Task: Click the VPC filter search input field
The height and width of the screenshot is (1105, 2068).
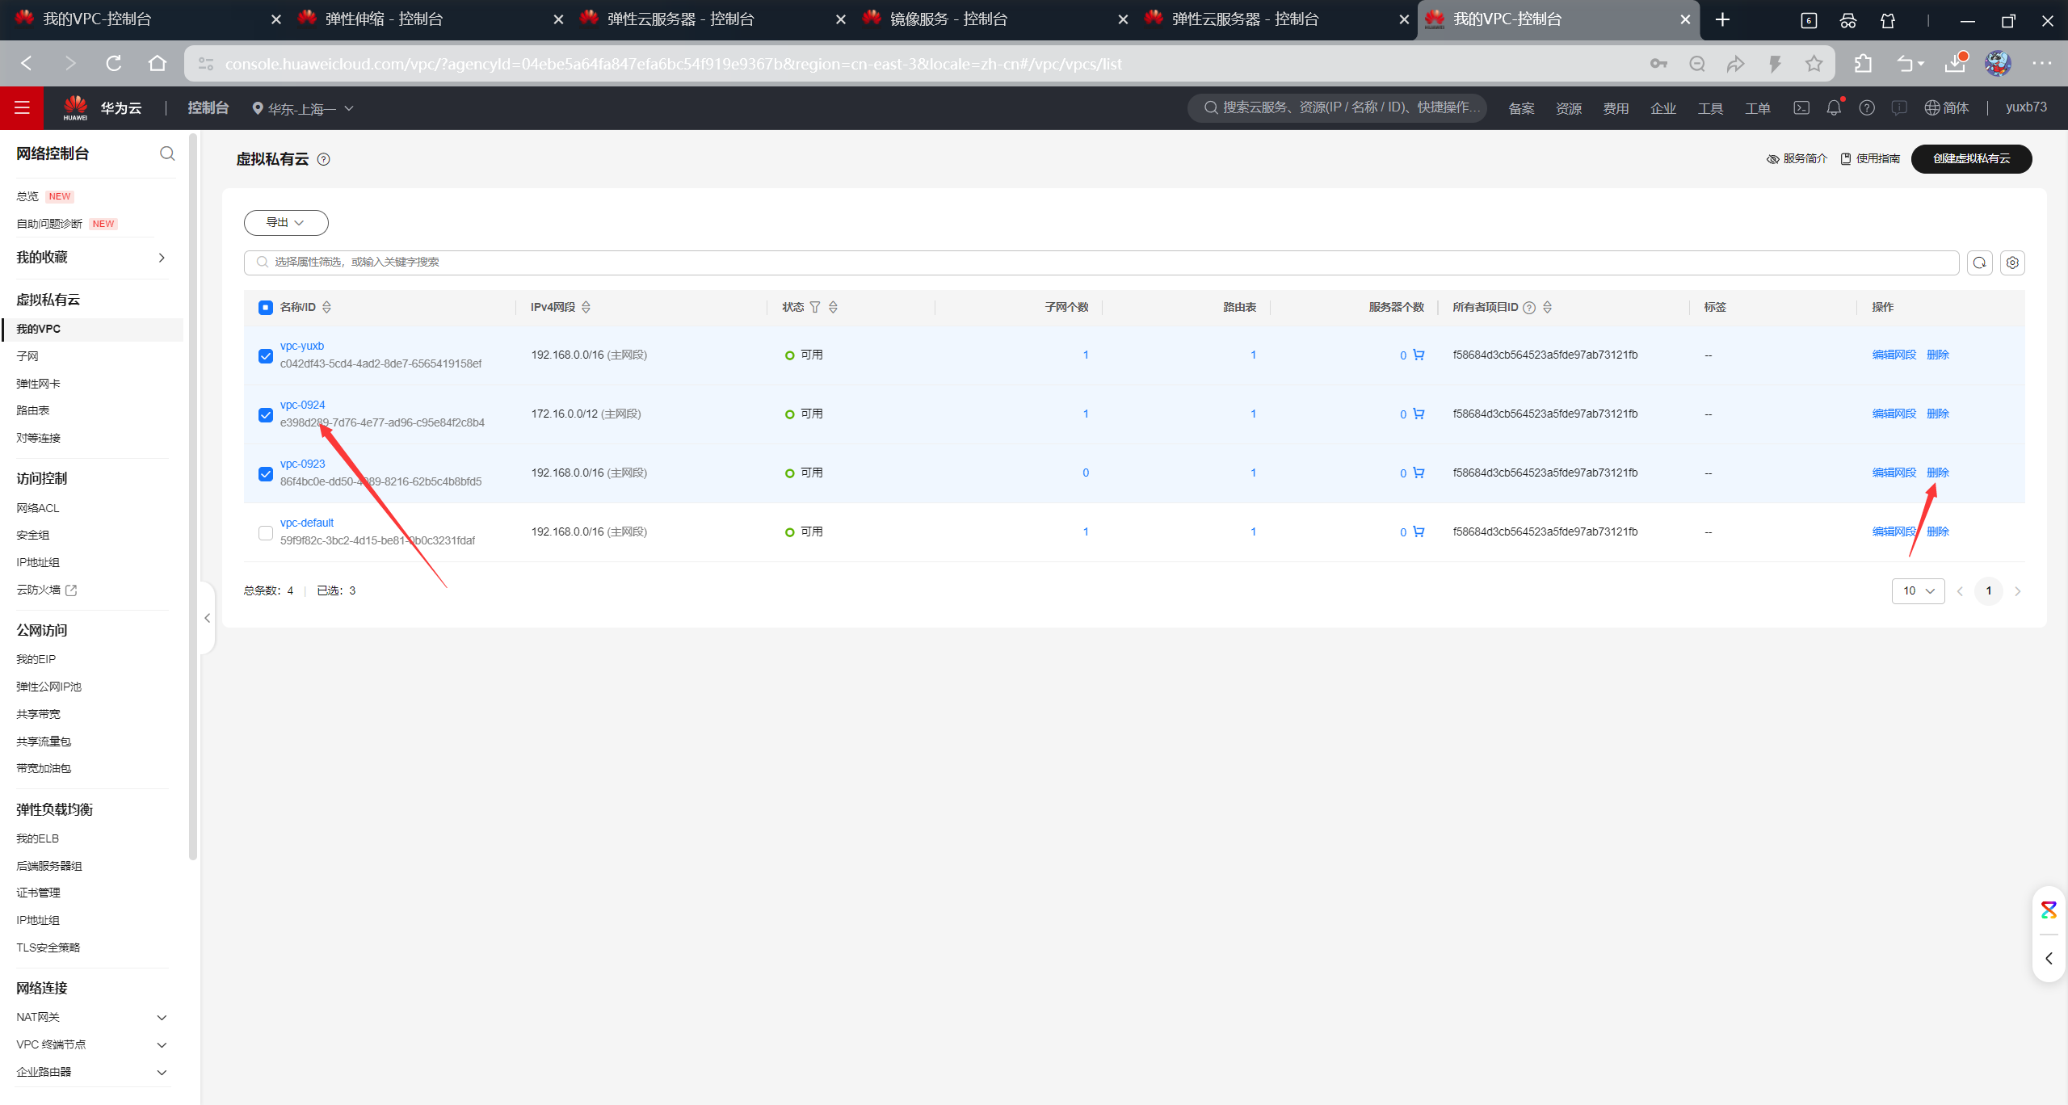Action: (x=1099, y=263)
